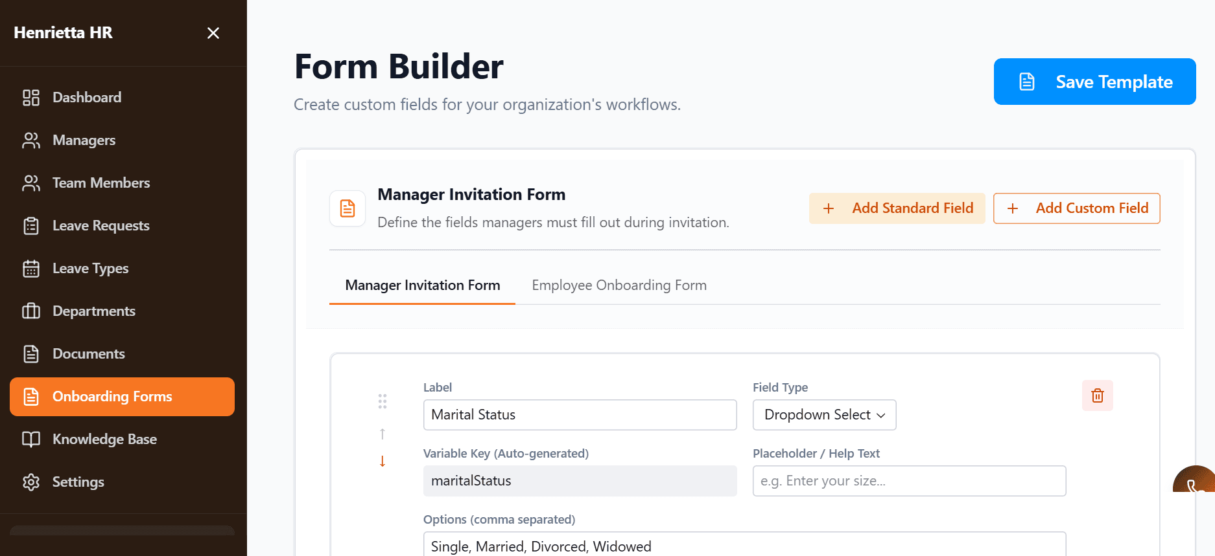Click the Leave Requests clipboard icon
The image size is (1215, 556).
(31, 226)
